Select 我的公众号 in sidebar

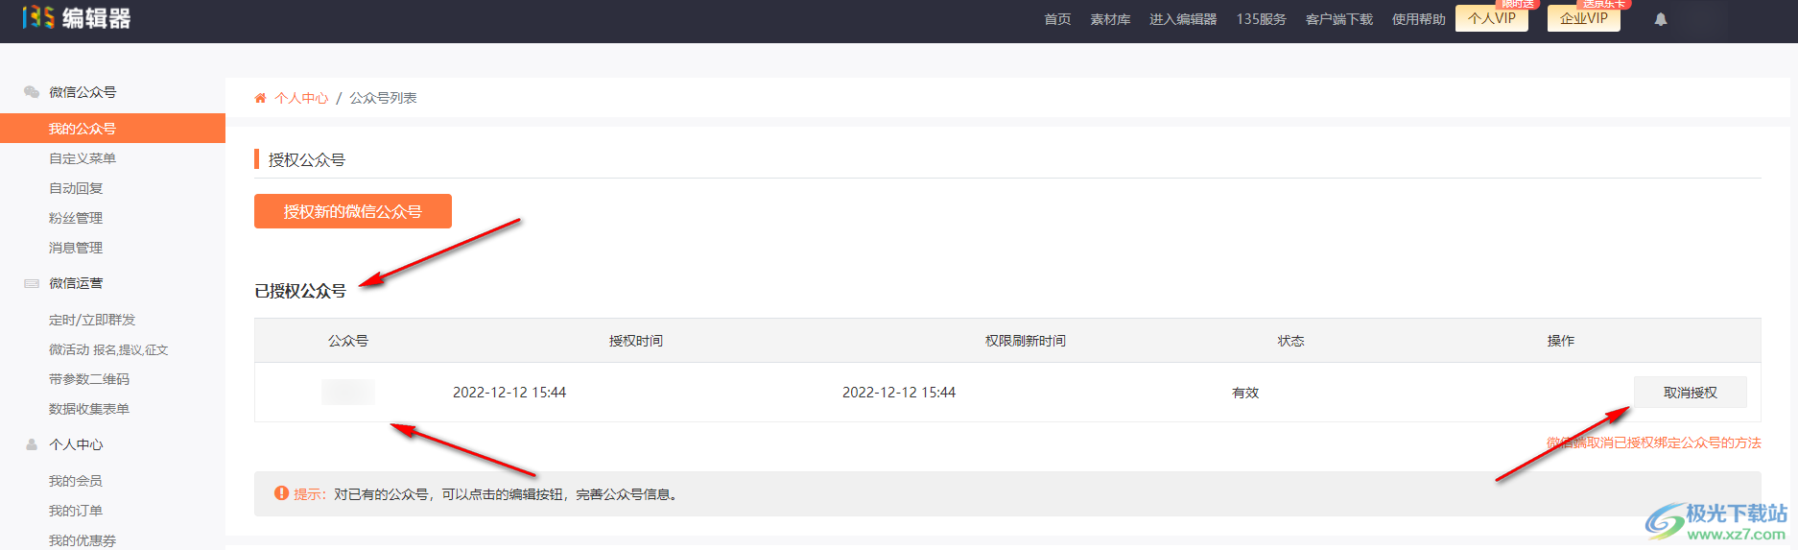[x=112, y=129]
